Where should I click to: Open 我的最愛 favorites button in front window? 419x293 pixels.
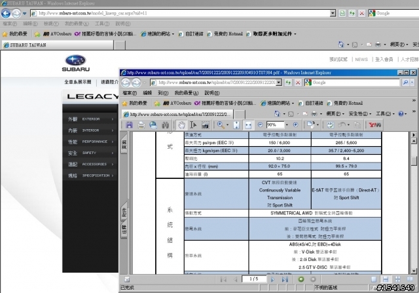[135, 103]
